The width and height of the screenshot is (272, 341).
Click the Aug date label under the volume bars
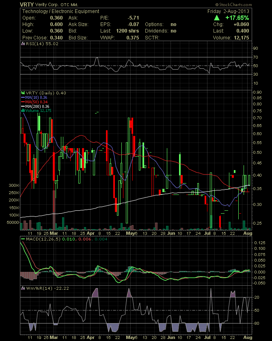(248, 233)
